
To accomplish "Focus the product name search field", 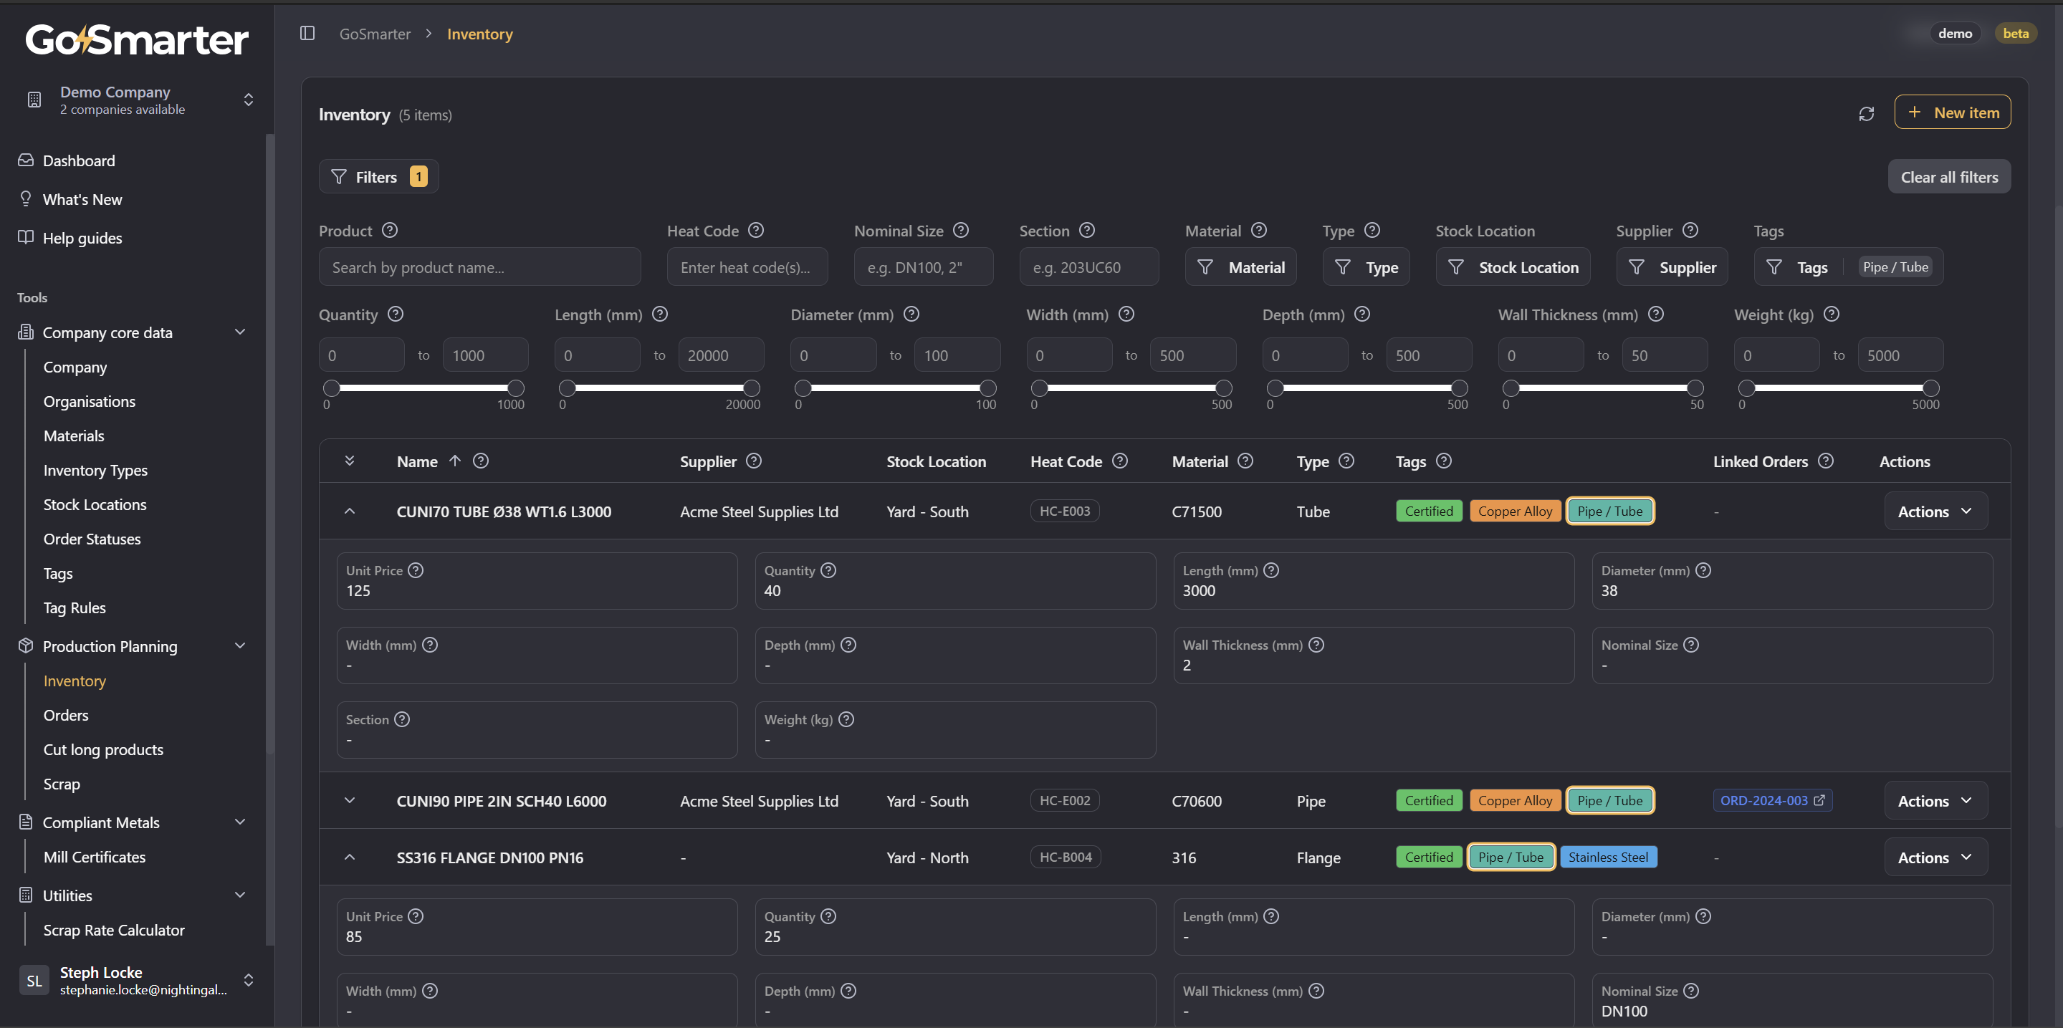I will 479,267.
